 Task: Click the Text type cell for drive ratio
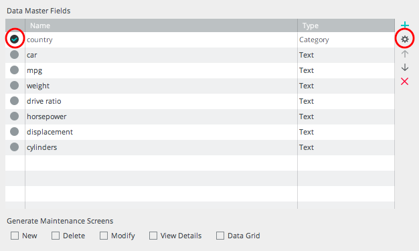346,101
